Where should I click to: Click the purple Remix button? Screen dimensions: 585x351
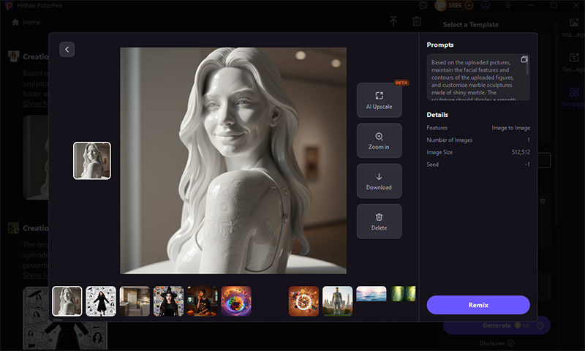pyautogui.click(x=478, y=305)
